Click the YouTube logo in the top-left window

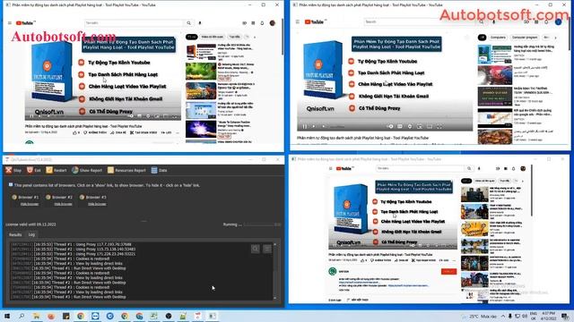25,23
